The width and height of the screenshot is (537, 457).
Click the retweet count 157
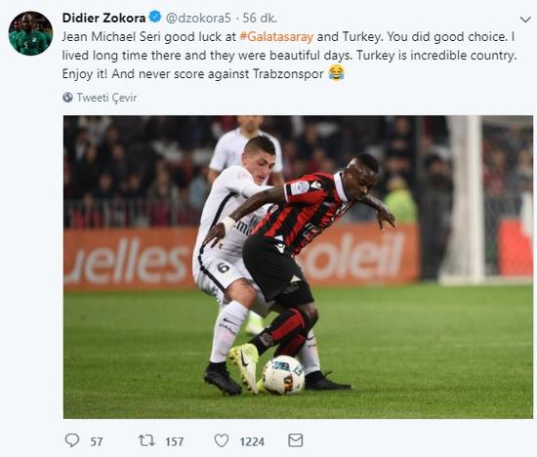click(x=175, y=441)
